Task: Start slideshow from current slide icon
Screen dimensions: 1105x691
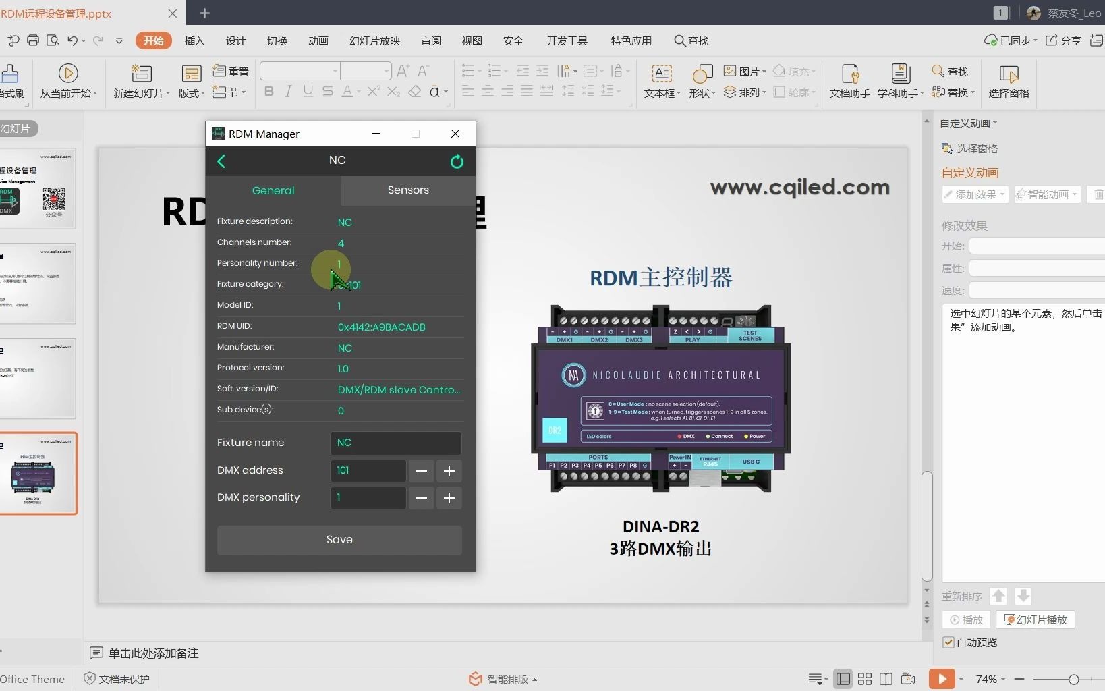Action: point(68,73)
